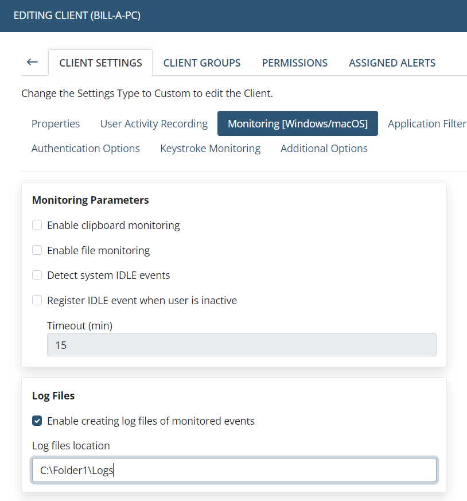
Task: Open the Additional Options sub-tab
Action: coord(324,148)
